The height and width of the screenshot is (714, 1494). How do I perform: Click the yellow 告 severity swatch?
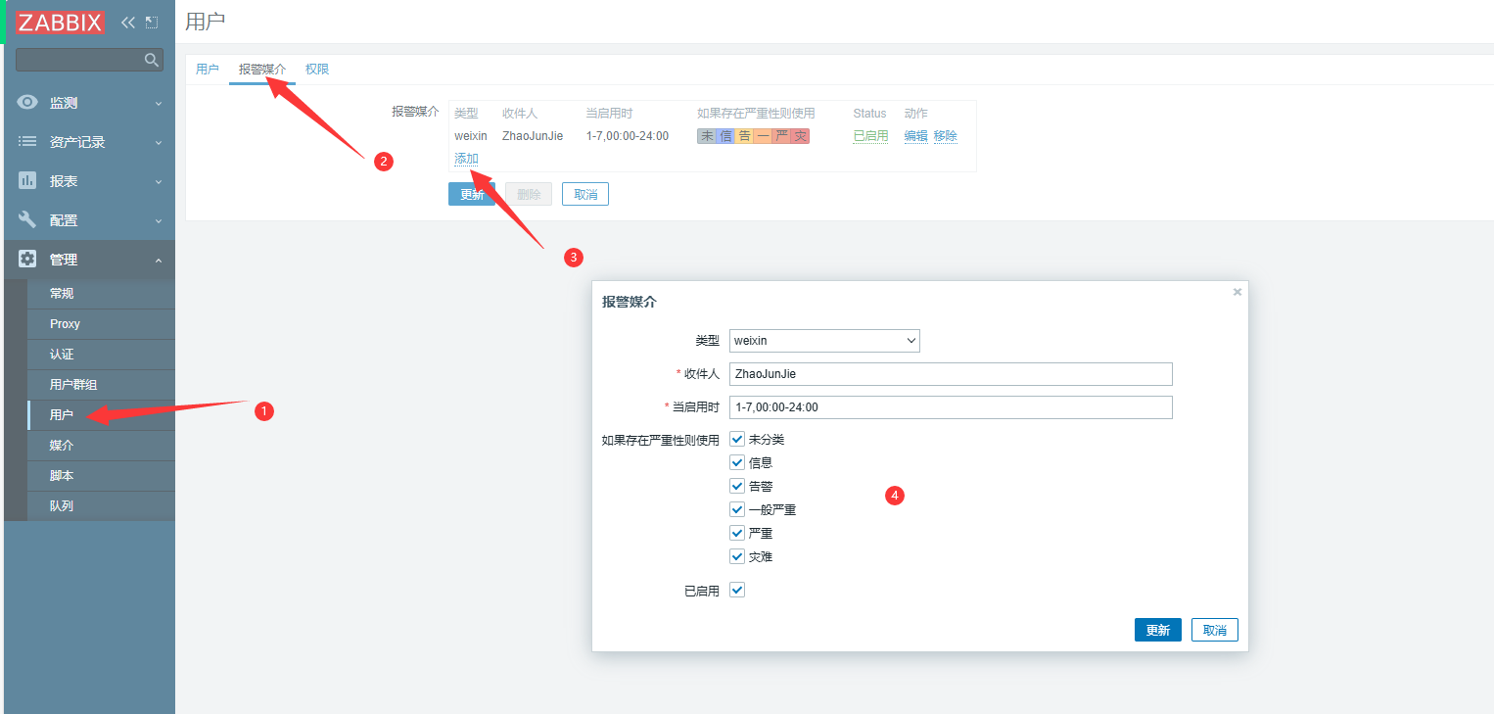pyautogui.click(x=744, y=136)
